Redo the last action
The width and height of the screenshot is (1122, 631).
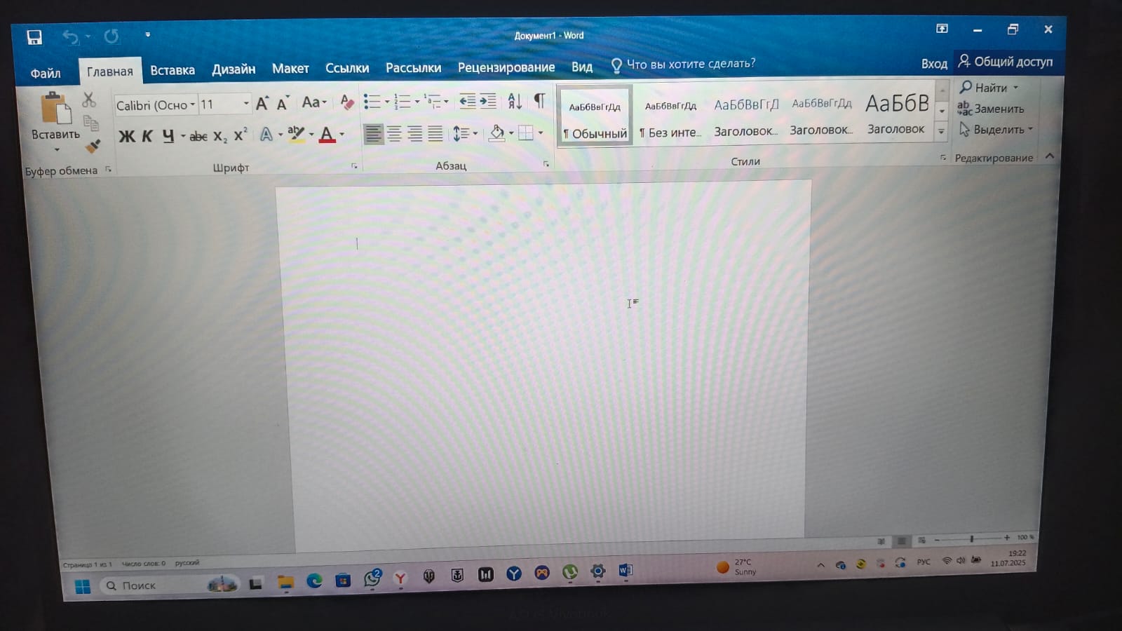coord(111,36)
